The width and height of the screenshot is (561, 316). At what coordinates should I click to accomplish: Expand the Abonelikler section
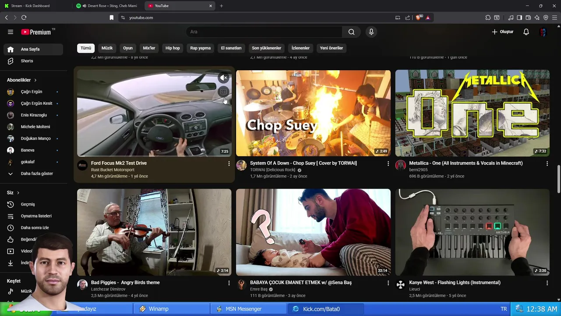pyautogui.click(x=22, y=80)
